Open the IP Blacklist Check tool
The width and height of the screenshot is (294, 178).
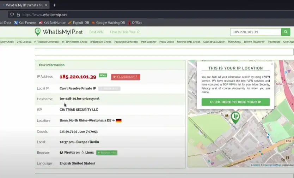101,42
